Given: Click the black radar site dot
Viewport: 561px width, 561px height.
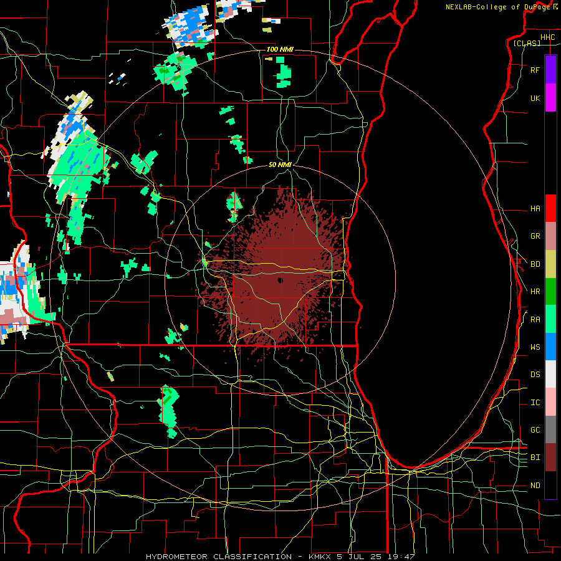Looking at the screenshot, I should [x=280, y=280].
